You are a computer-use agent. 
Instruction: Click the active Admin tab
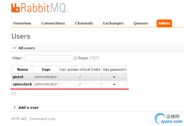[x=164, y=23]
